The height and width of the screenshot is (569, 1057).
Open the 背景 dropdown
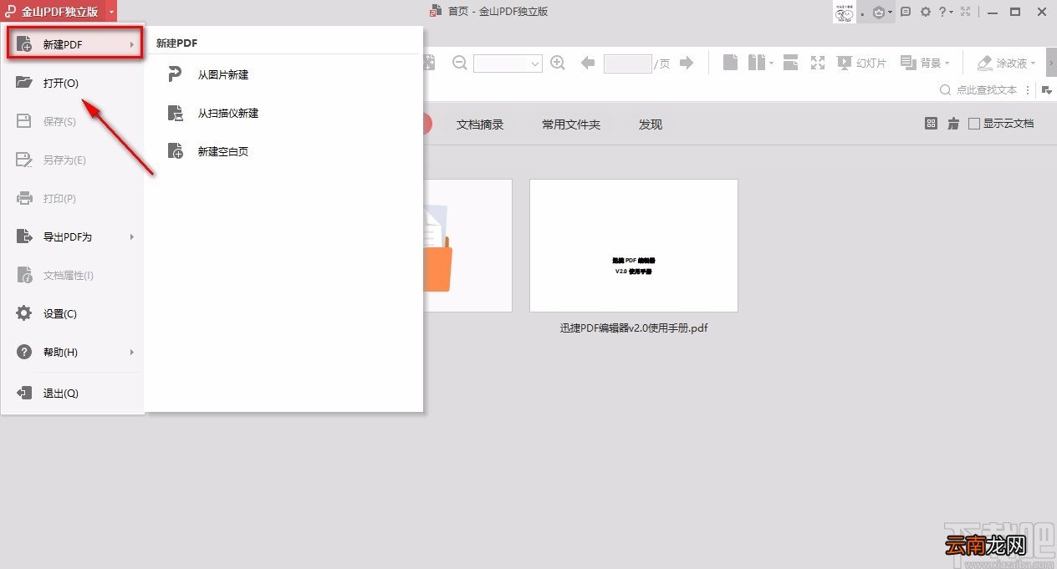[x=925, y=63]
